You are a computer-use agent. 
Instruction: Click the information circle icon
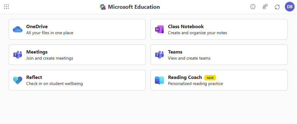click(253, 7)
